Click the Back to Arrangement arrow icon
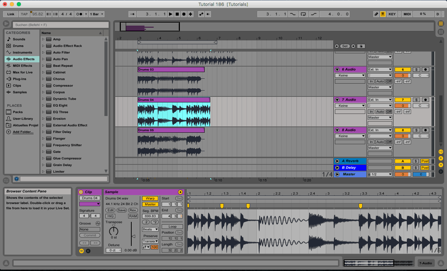The image size is (447, 271). click(x=208, y=14)
